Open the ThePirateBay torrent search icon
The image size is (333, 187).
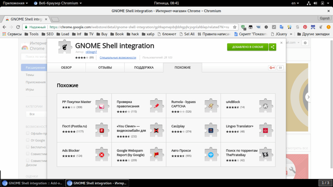tap(265, 155)
